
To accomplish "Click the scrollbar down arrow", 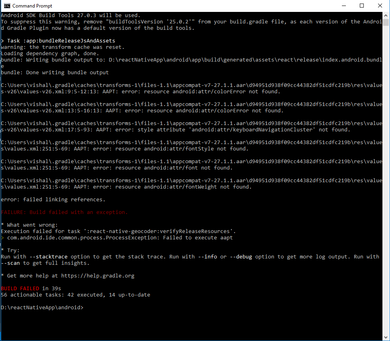I will 386,337.
